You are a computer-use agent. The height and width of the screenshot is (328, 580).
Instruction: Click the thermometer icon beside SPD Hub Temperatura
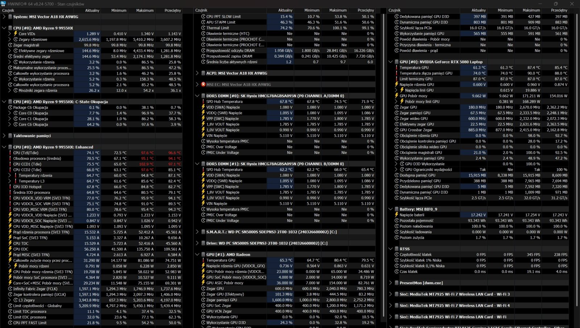point(203,102)
